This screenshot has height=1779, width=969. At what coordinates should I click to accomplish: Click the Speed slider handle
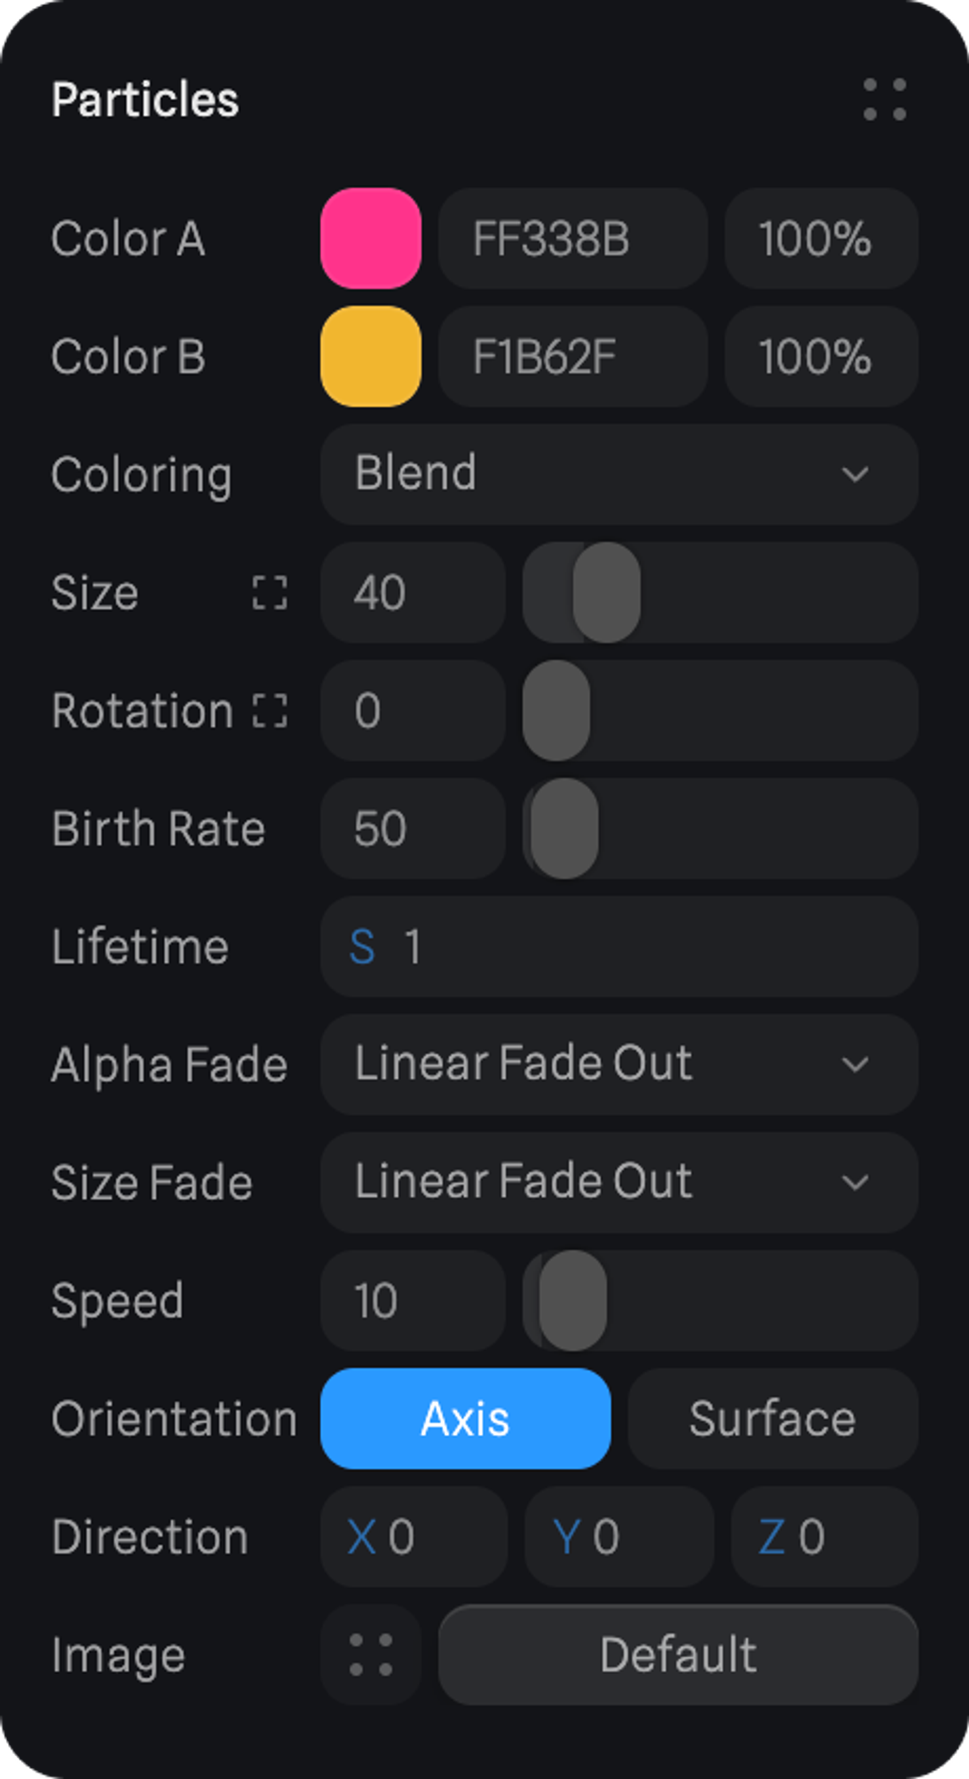point(573,1301)
